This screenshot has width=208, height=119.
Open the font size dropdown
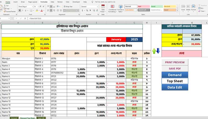pyautogui.click(x=38, y=6)
